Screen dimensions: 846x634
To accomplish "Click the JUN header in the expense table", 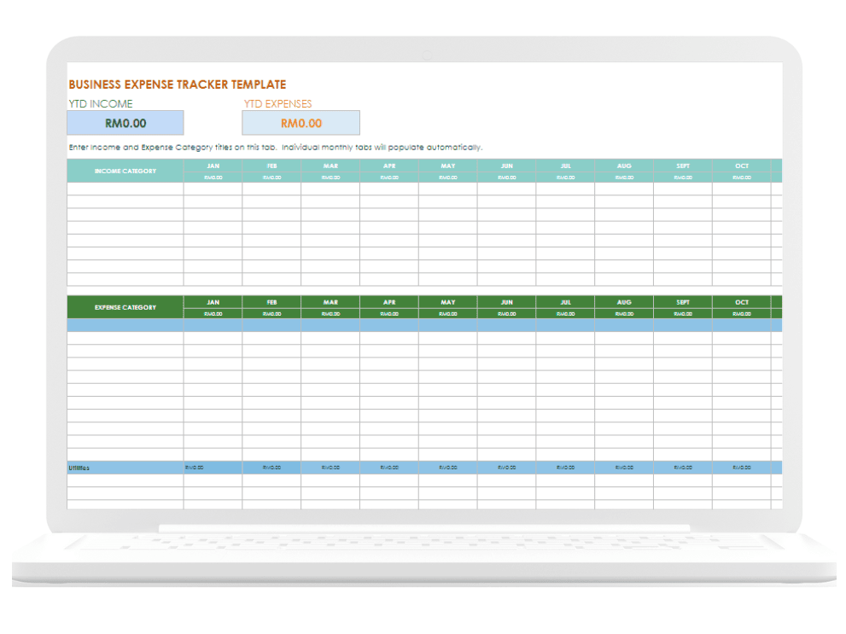I will (x=506, y=302).
